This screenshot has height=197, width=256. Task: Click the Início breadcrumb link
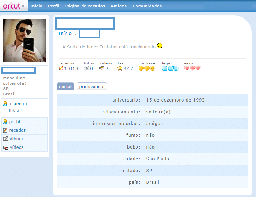pyautogui.click(x=65, y=33)
